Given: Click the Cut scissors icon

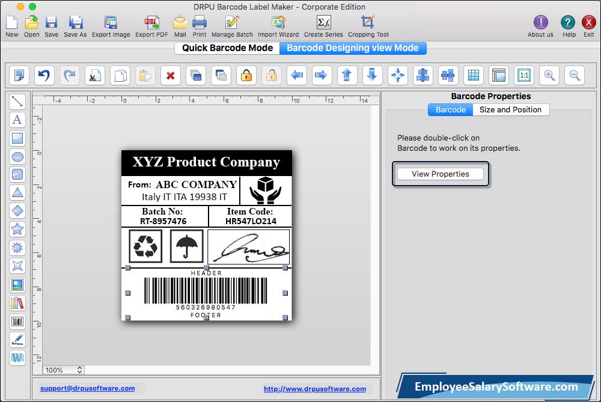Looking at the screenshot, I should pyautogui.click(x=95, y=75).
